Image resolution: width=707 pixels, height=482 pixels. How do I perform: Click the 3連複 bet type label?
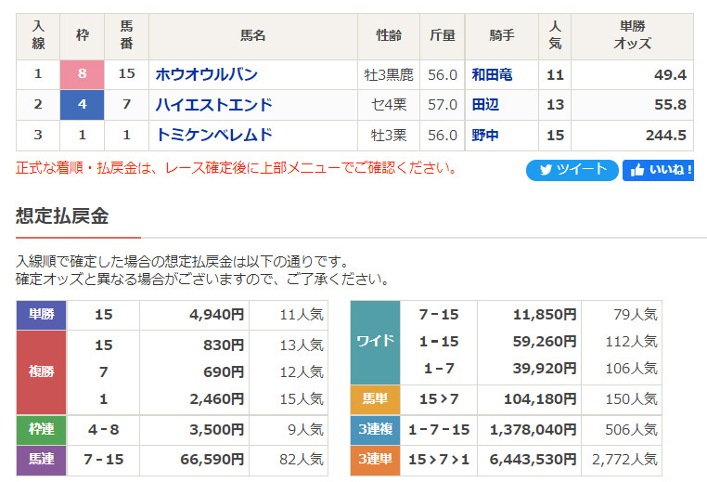tap(375, 429)
